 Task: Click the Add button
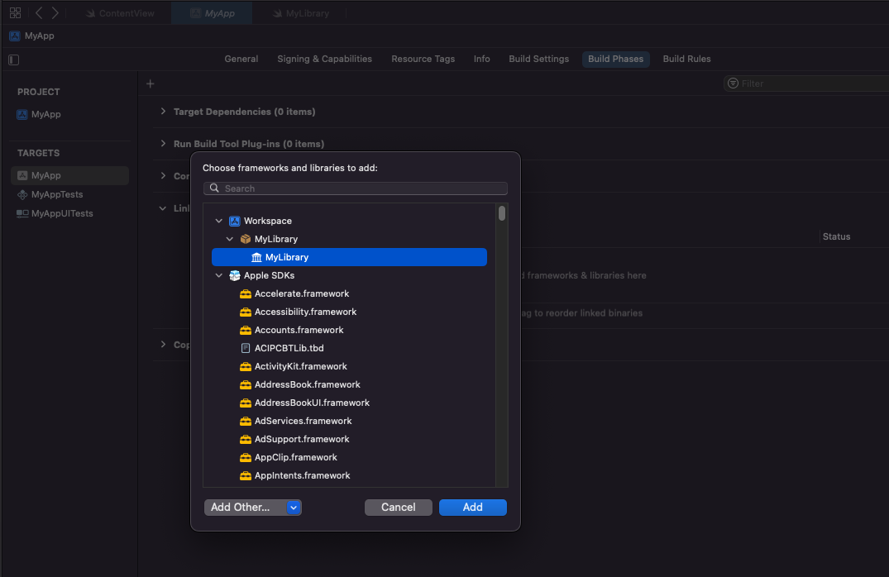pos(473,508)
